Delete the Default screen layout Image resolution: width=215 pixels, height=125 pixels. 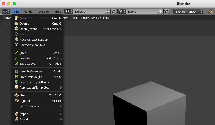click(113, 11)
